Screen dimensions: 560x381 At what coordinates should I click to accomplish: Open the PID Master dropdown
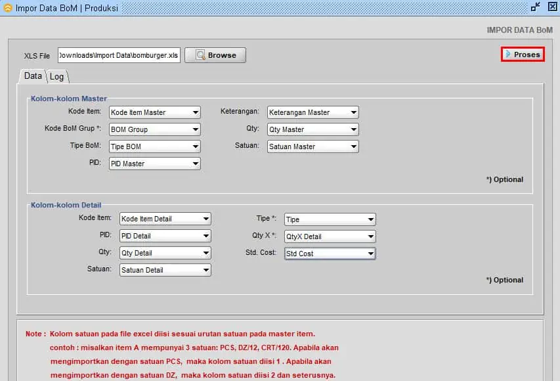point(155,164)
